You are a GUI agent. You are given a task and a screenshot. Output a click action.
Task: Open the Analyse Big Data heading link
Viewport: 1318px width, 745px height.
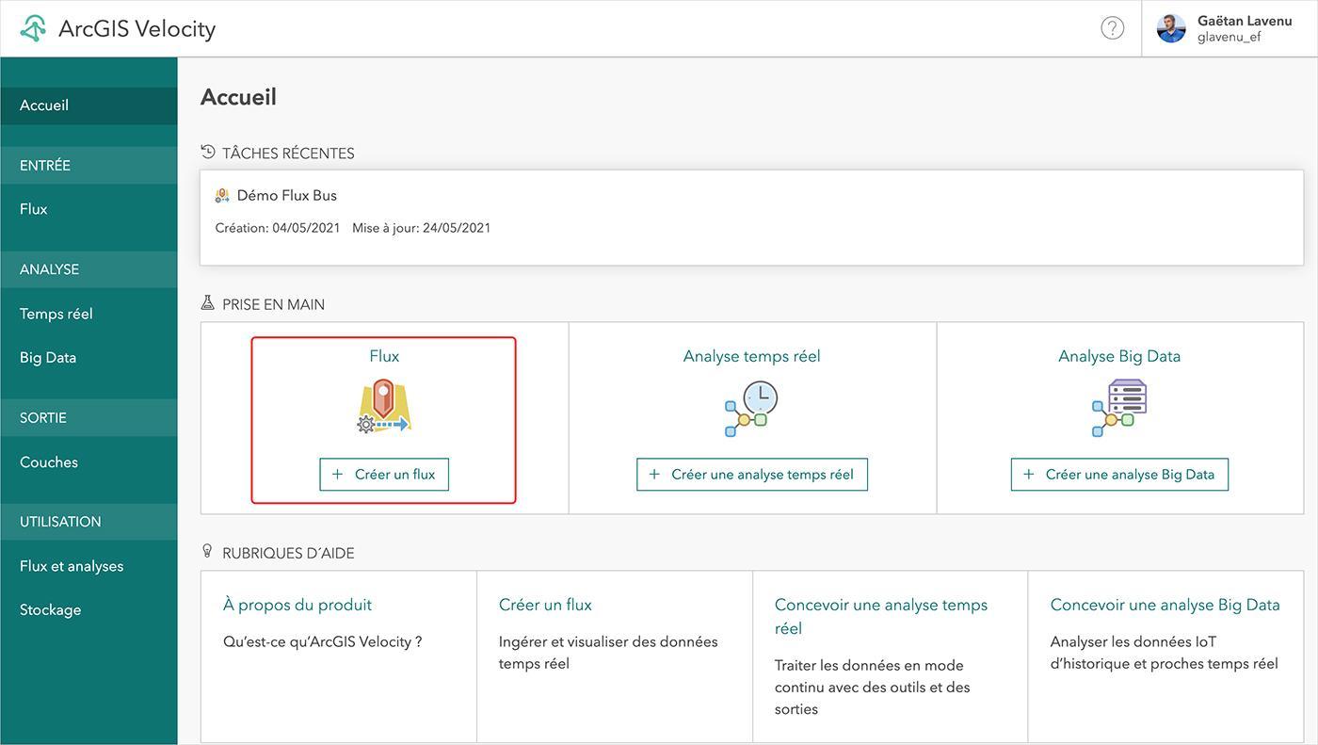[1119, 356]
